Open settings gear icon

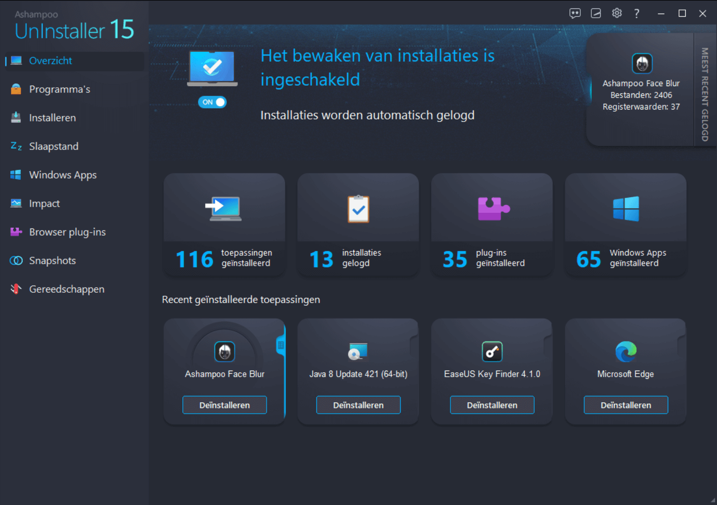[617, 13]
